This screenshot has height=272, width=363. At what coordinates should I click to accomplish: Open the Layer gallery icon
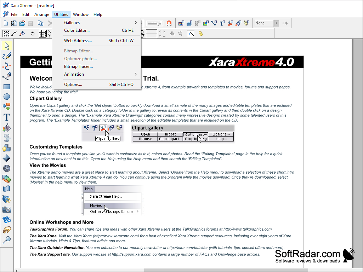point(189,23)
